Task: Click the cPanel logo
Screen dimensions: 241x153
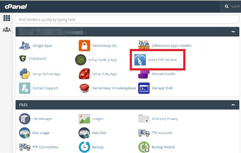Action: pos(16,7)
